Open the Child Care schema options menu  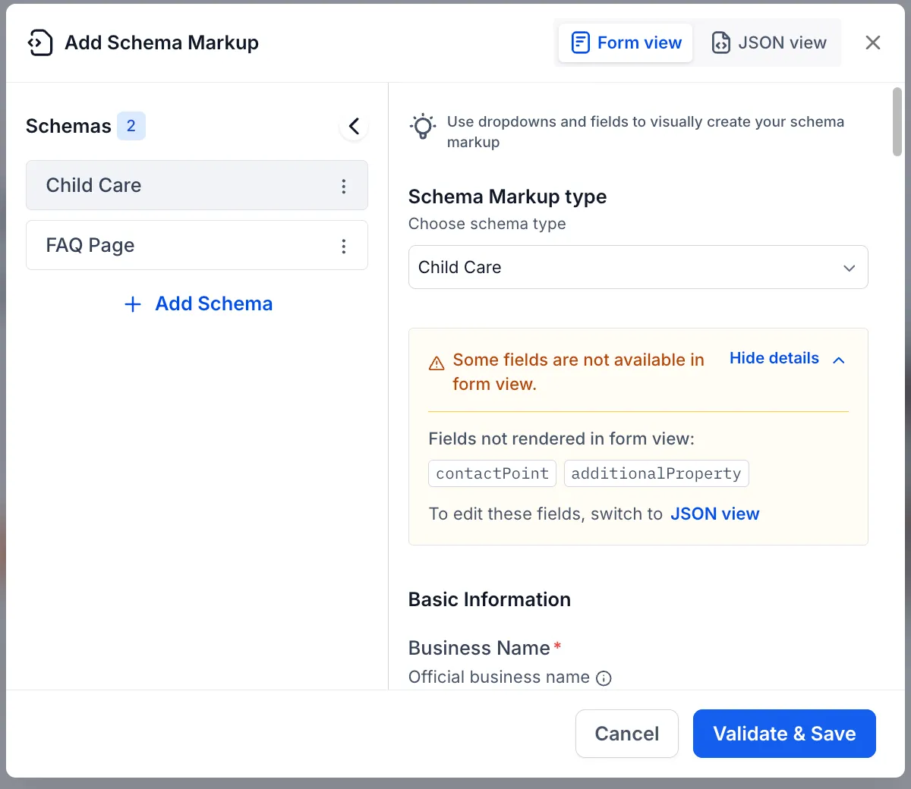(x=344, y=185)
